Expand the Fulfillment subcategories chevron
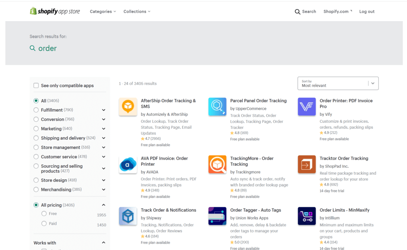This screenshot has width=407, height=250. 104,110
